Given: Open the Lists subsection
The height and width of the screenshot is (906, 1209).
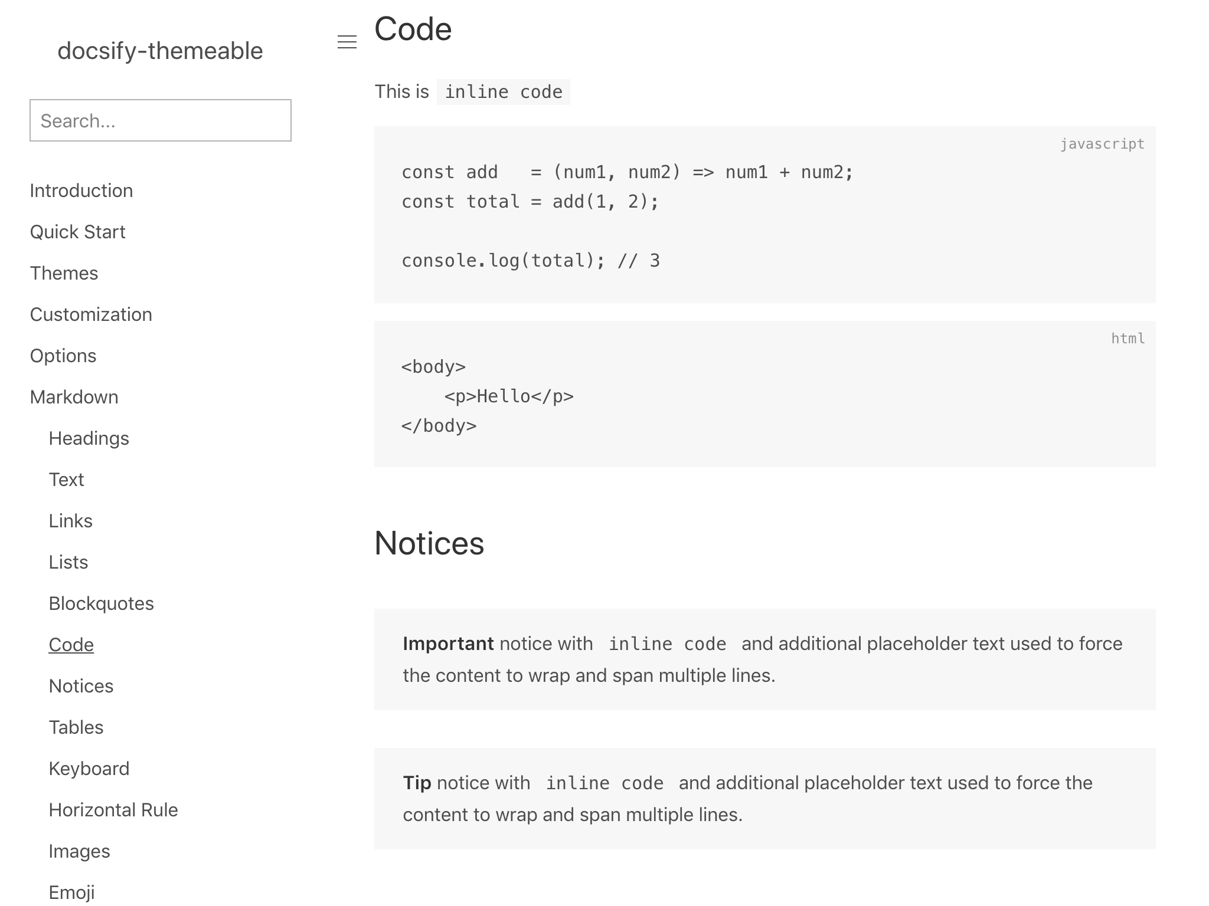Looking at the screenshot, I should point(68,562).
